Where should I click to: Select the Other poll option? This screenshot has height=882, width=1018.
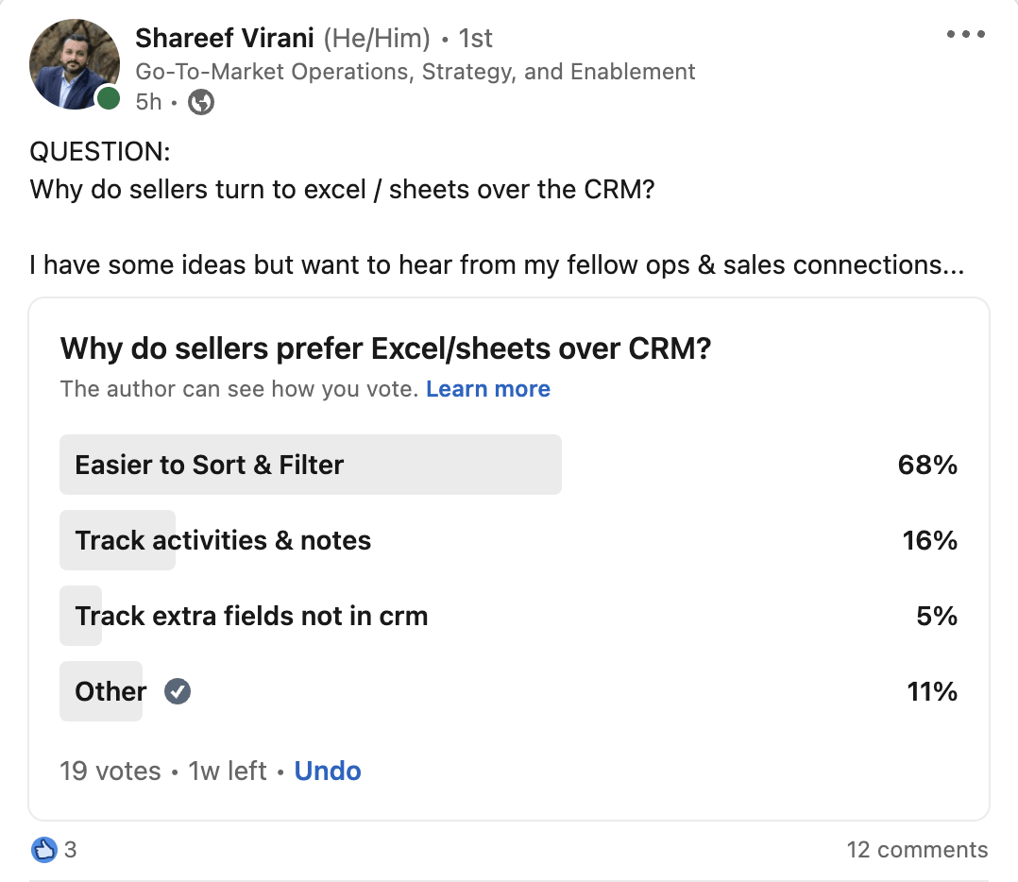[110, 691]
